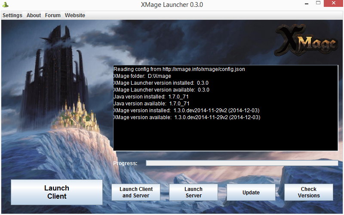This screenshot has height=215, width=344.
Task: Click the 'XMage folder: D:\Xmage' log line
Action: (x=142, y=76)
